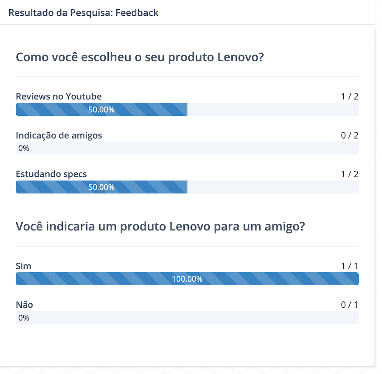The width and height of the screenshot is (382, 374).
Task: Click the 0 / 2 count for Indicação de amigos
Action: click(x=350, y=136)
